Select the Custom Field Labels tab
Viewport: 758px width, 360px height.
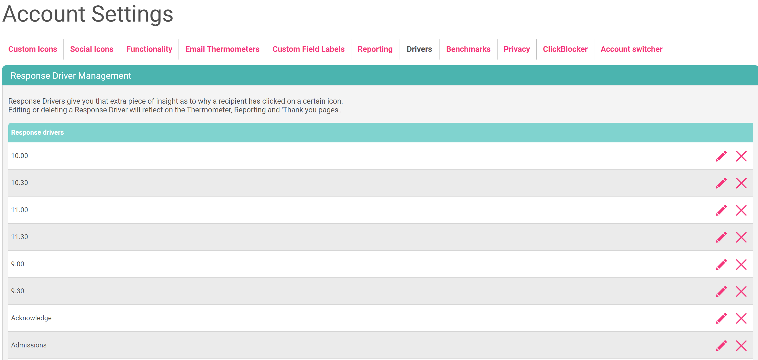coord(308,49)
